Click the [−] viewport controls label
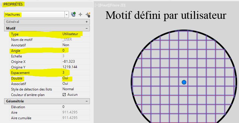Screen dimensions: 239x123 (97, 5)
